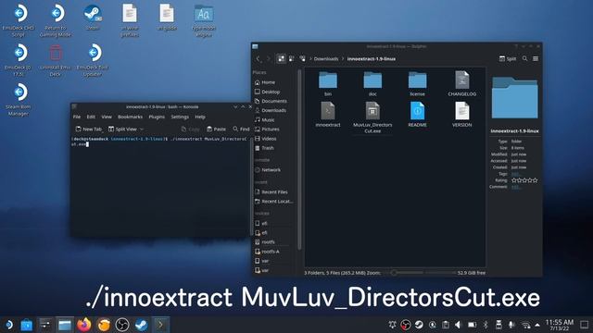The image size is (593, 333).
Task: Navigate to Downloads in breadcrumb path
Action: [x=326, y=59]
